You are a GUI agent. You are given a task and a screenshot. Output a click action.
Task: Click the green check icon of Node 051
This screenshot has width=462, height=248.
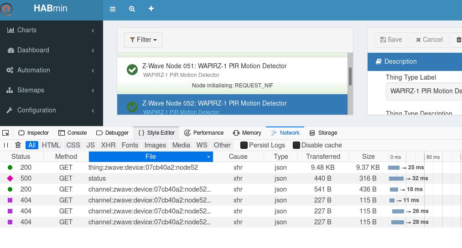[132, 70]
